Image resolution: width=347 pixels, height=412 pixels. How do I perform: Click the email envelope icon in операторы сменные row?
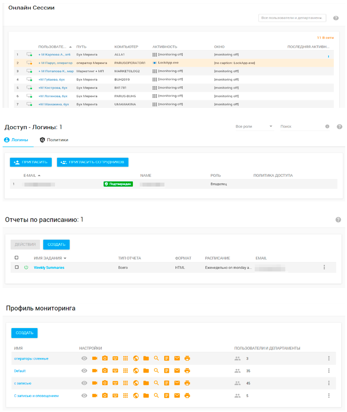click(177, 358)
